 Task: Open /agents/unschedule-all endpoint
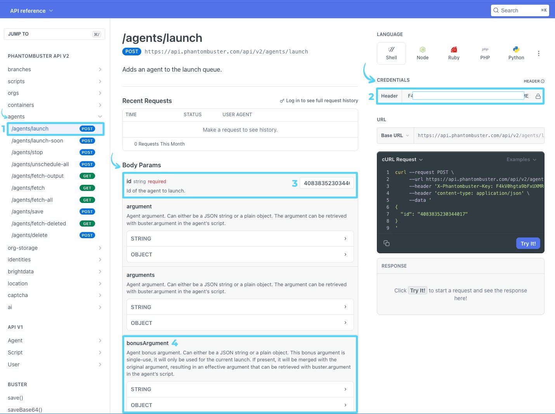52,164
